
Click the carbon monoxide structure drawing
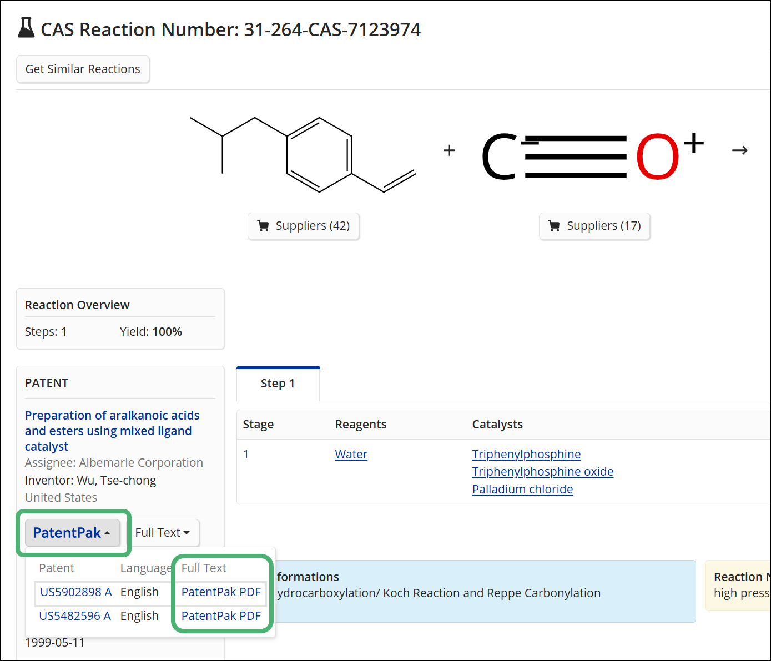coord(593,157)
